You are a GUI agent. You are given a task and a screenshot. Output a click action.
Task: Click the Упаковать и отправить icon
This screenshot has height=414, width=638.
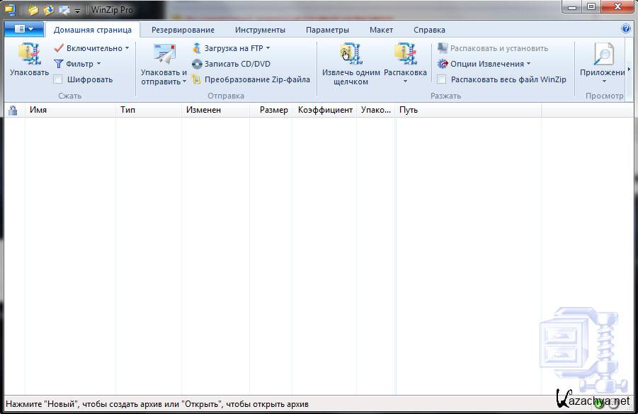pyautogui.click(x=164, y=55)
